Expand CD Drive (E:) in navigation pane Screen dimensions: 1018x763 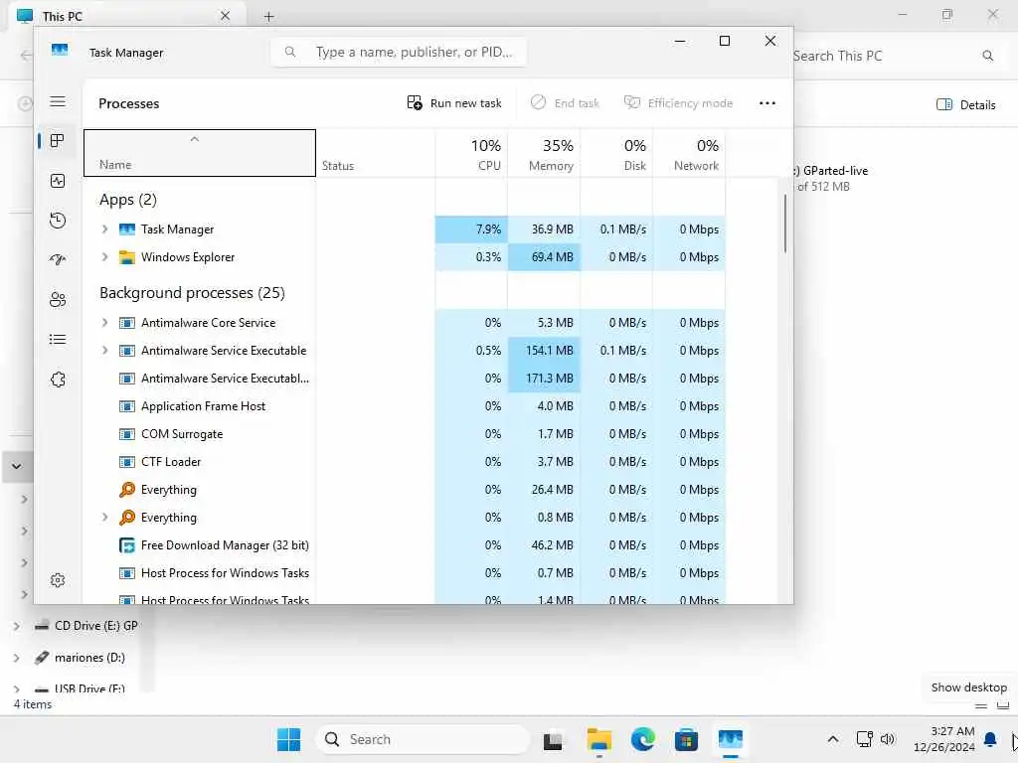[x=17, y=626]
